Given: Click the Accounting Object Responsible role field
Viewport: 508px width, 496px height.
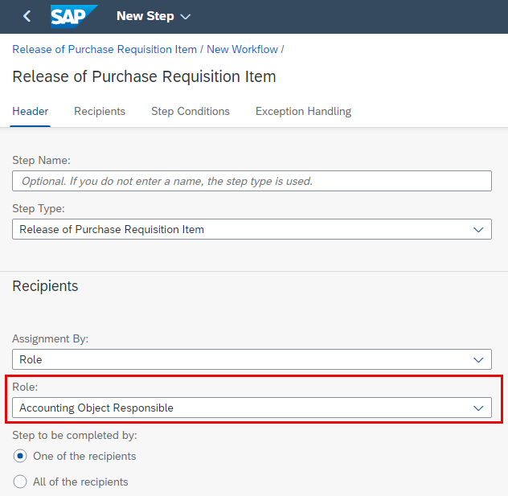Looking at the screenshot, I should [x=252, y=408].
